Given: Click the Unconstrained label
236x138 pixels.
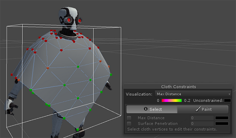Looking at the screenshot, I should (208, 100).
